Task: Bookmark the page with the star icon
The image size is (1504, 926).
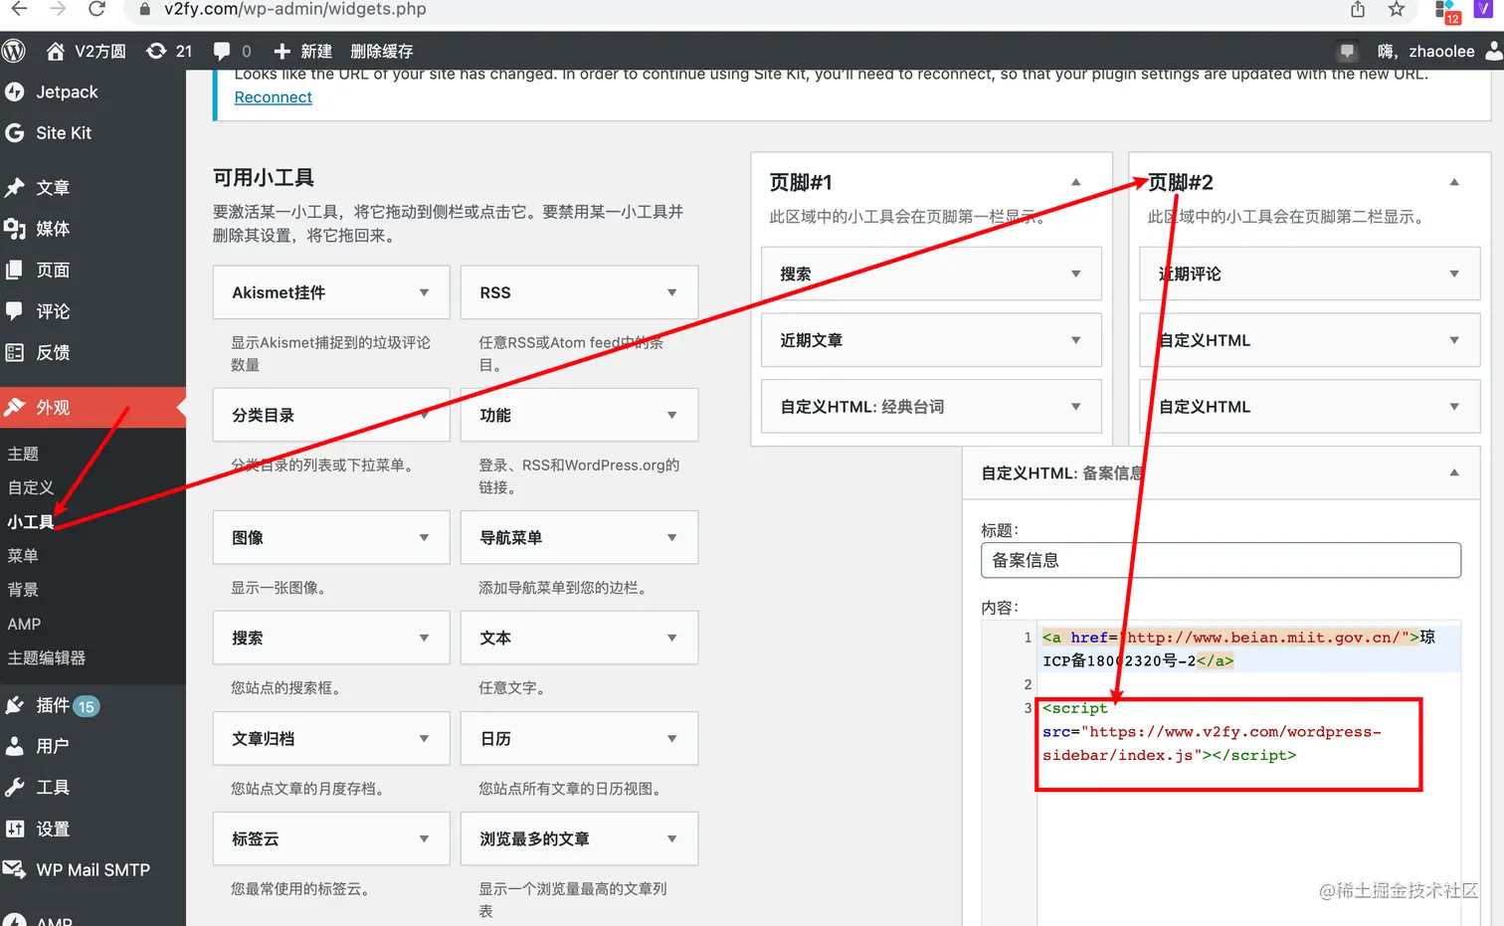Action: 1397,9
